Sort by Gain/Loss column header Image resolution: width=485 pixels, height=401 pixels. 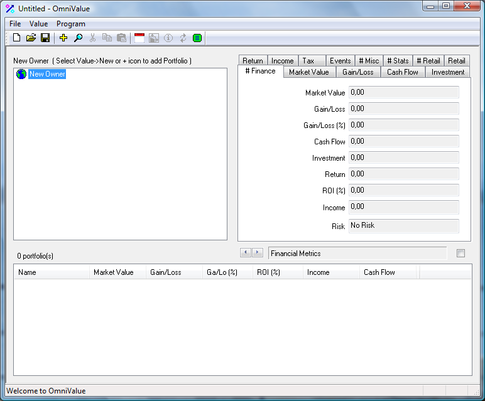pos(174,272)
